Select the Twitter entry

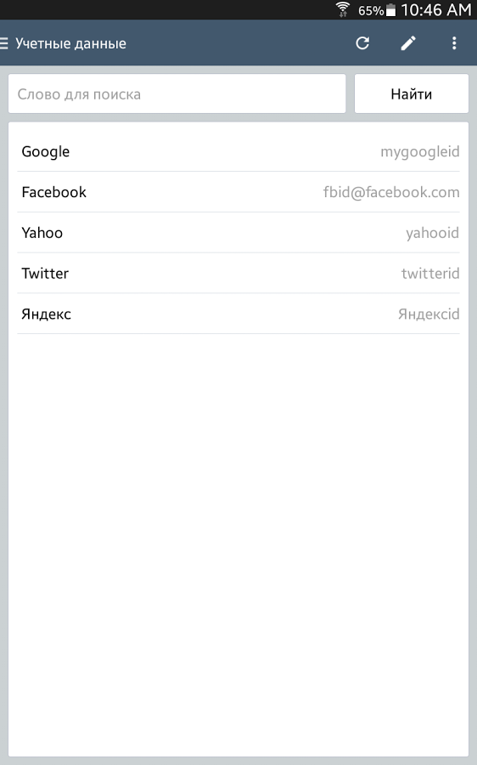click(x=238, y=273)
